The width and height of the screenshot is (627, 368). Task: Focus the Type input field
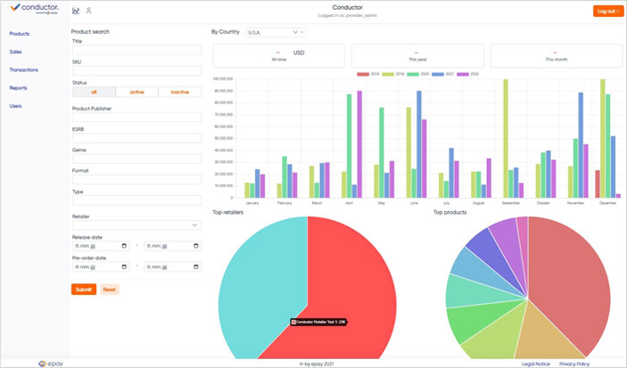136,200
